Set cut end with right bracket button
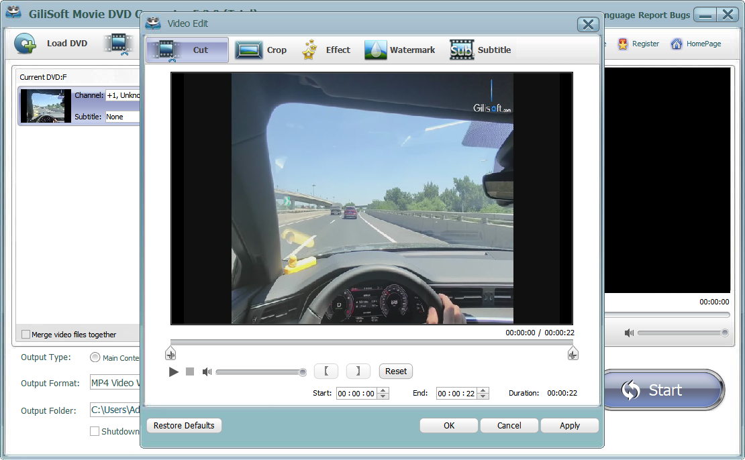 [358, 371]
